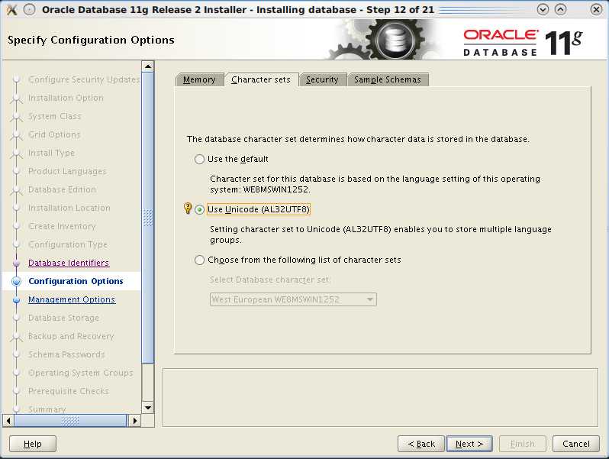The width and height of the screenshot is (609, 459).
Task: Click the Prerequisite Checks step text
Action: pyautogui.click(x=69, y=391)
